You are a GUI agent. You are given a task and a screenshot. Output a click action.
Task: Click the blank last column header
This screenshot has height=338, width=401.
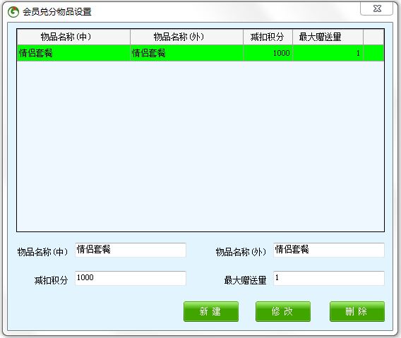[x=373, y=37]
